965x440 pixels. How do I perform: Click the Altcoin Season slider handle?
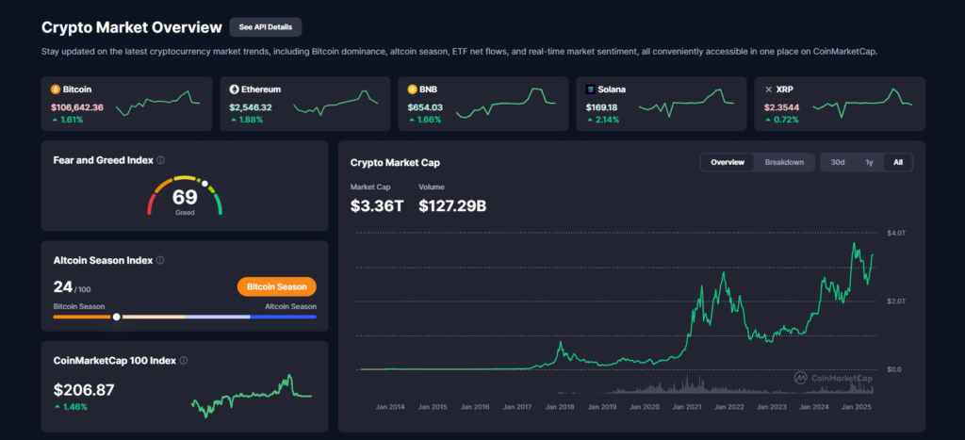116,317
